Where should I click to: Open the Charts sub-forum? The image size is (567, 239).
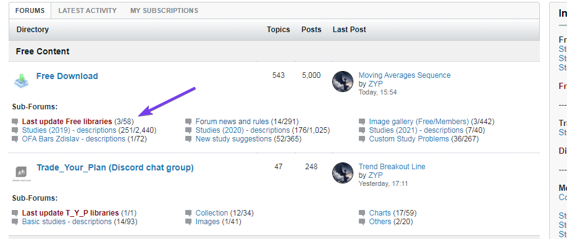380,213
